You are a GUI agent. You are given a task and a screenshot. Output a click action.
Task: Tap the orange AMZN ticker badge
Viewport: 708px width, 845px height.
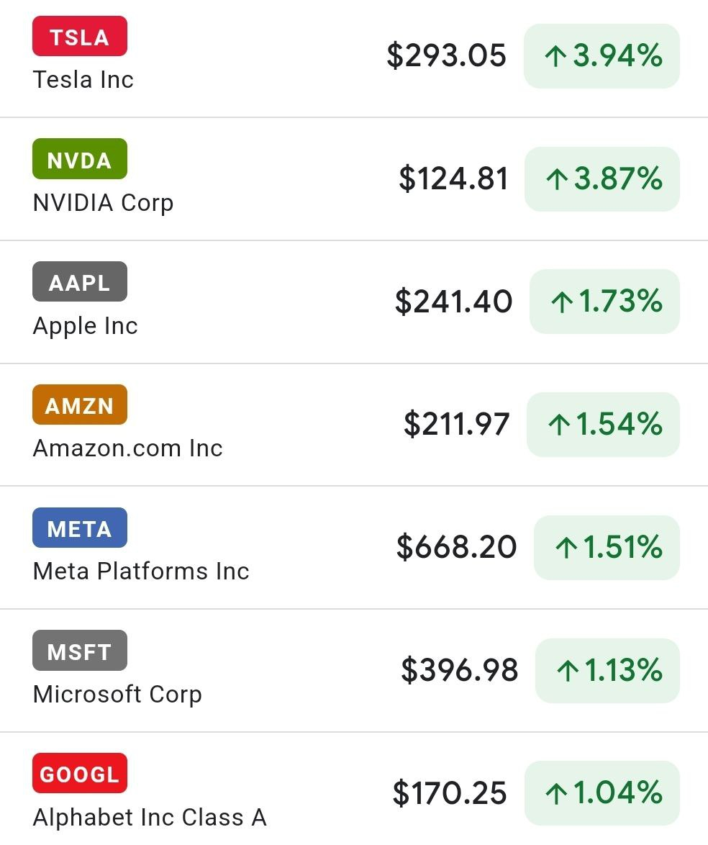(x=80, y=405)
